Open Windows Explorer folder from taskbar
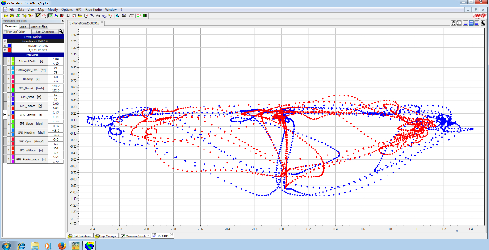This screenshot has width=489, height=250. click(x=35, y=245)
